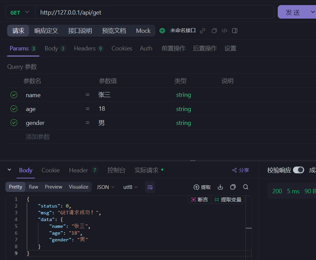Click the 5 ms response time
Viewport: 316px width, 260px height.
coord(293,191)
